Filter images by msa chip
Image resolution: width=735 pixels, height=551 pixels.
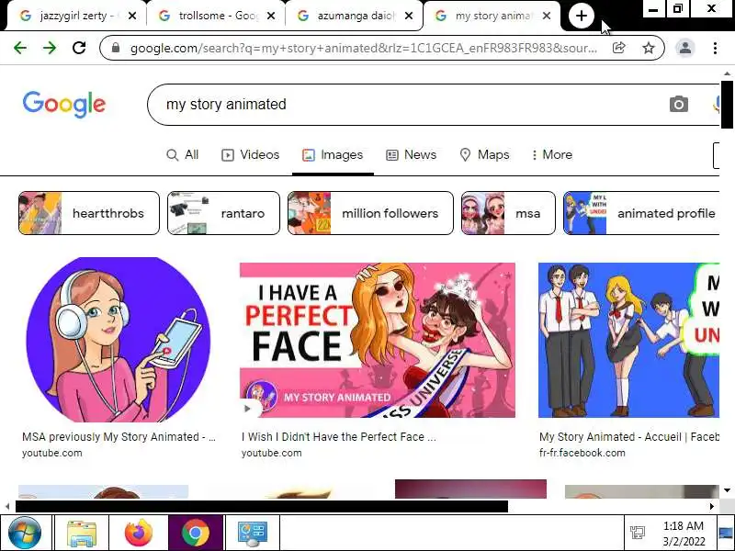pos(508,213)
